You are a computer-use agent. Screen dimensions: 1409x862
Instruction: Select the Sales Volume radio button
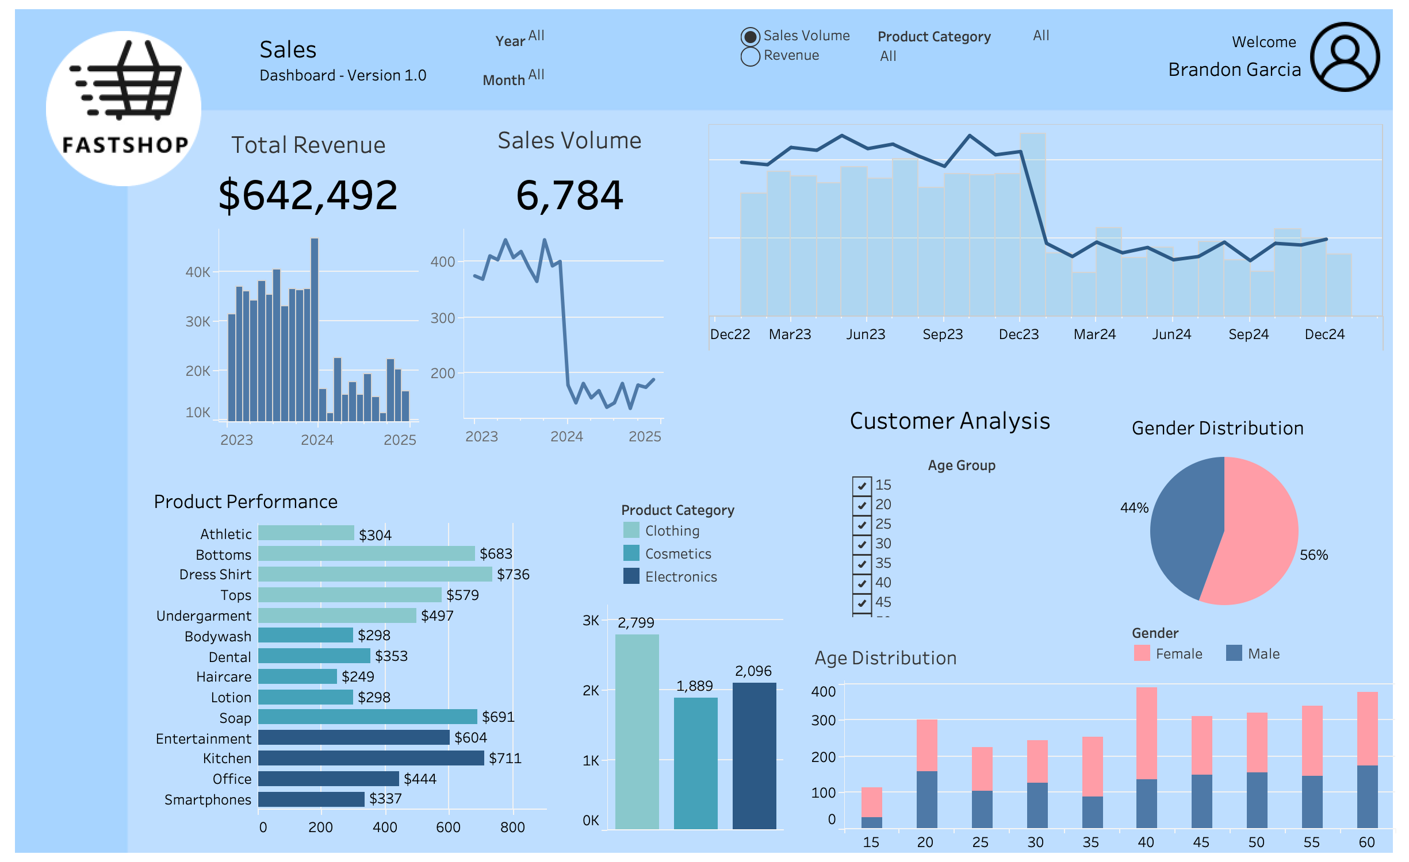pos(750,37)
